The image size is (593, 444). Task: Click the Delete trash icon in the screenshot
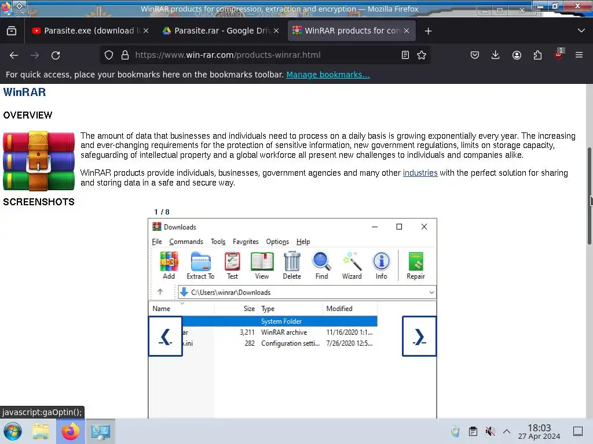(292, 265)
